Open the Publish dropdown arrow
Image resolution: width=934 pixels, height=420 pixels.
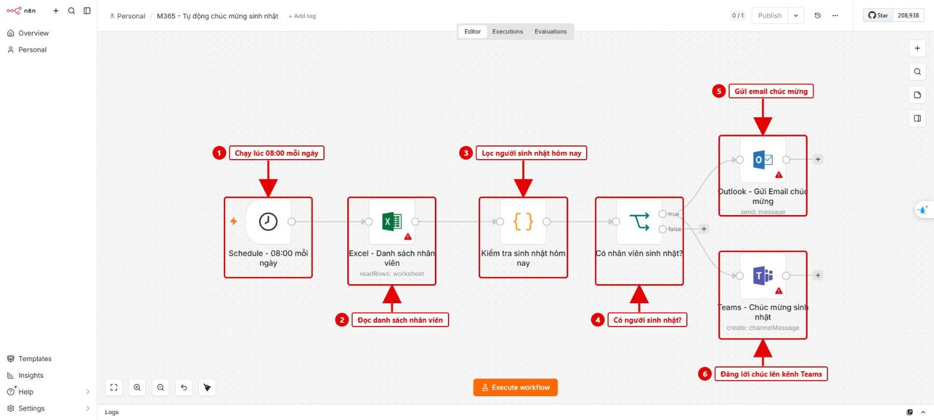(796, 15)
